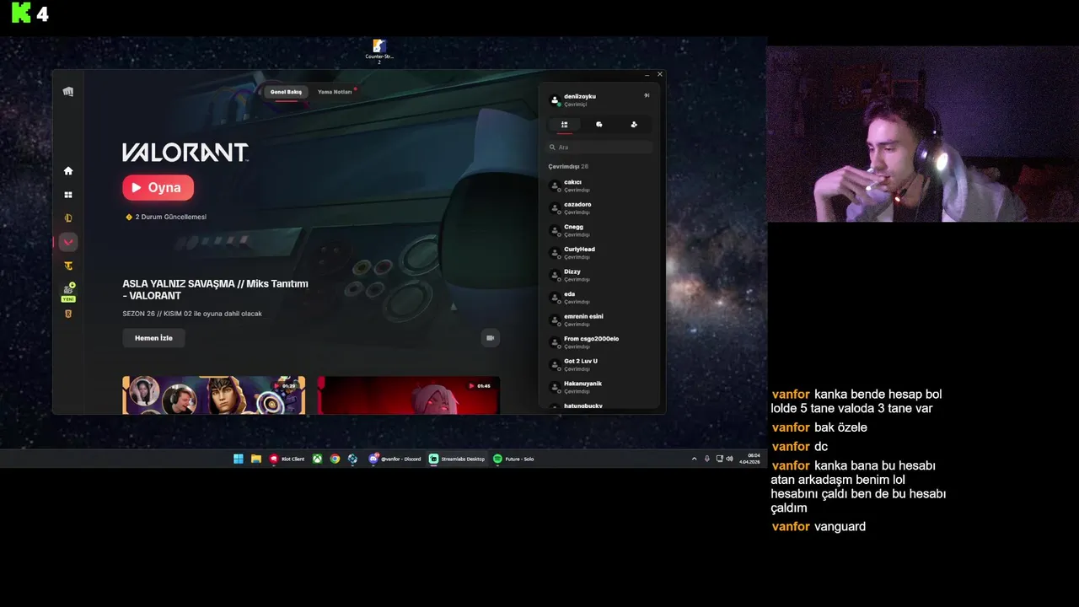
Task: Collapse the social panel with arrow icon
Action: coord(647,95)
